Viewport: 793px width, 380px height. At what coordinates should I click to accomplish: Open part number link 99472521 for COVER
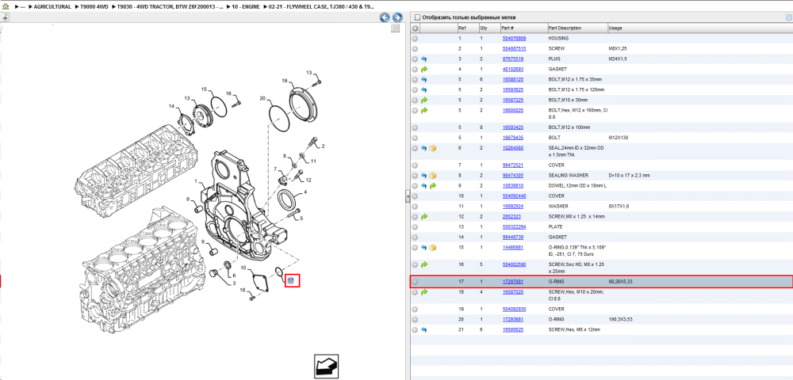pyautogui.click(x=513, y=165)
